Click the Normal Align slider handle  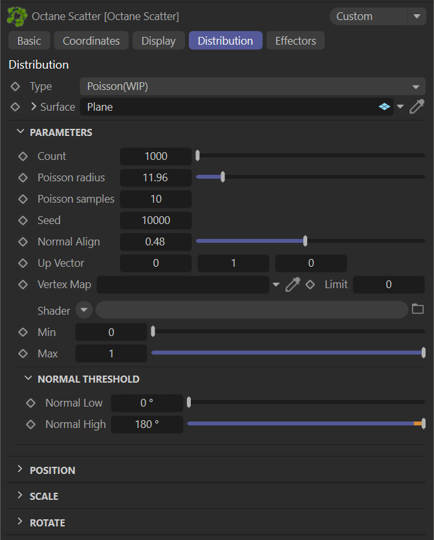coord(305,242)
